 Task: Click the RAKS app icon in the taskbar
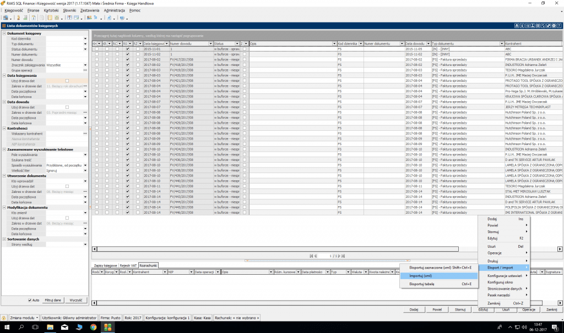(x=108, y=328)
